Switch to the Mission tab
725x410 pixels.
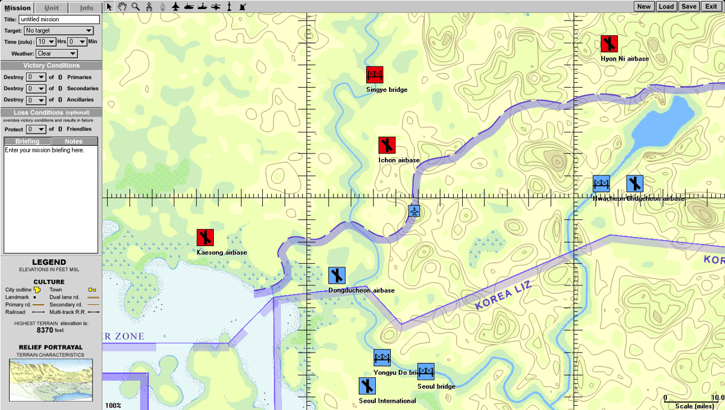click(x=17, y=8)
